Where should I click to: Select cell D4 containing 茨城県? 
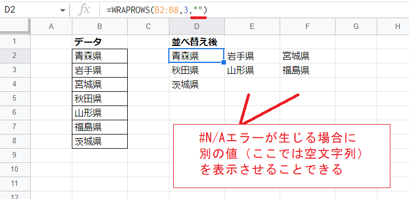(197, 84)
